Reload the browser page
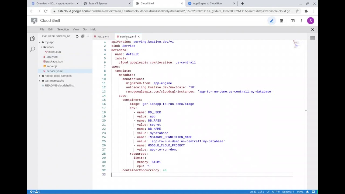This screenshot has width=345, height=194. click(x=46, y=11)
